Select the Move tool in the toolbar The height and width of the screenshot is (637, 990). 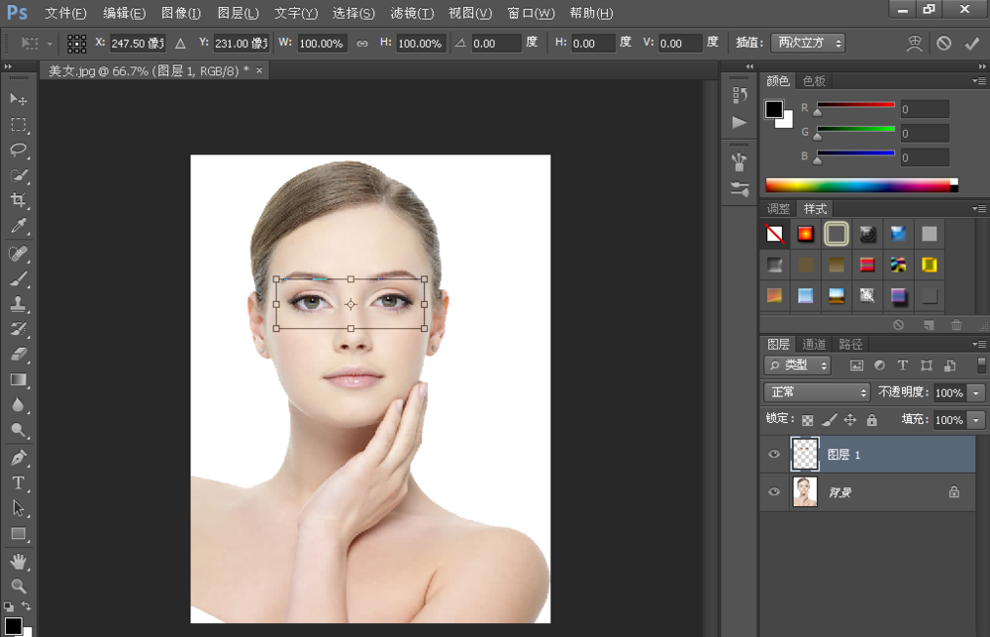click(15, 99)
